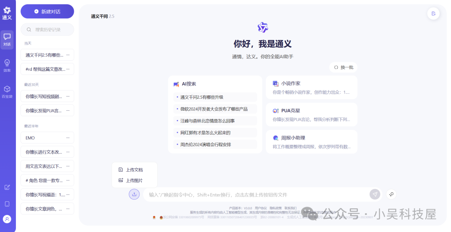The width and height of the screenshot is (451, 232).
Task: Open history chat 你擅长写祝福语
Action: click(x=47, y=195)
